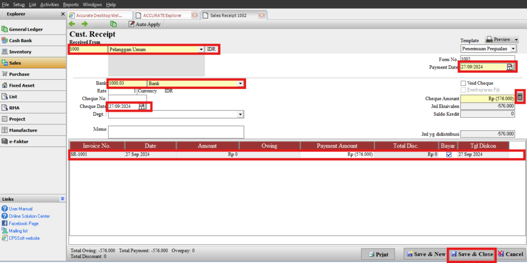Open Fixed Asset module

[33, 85]
